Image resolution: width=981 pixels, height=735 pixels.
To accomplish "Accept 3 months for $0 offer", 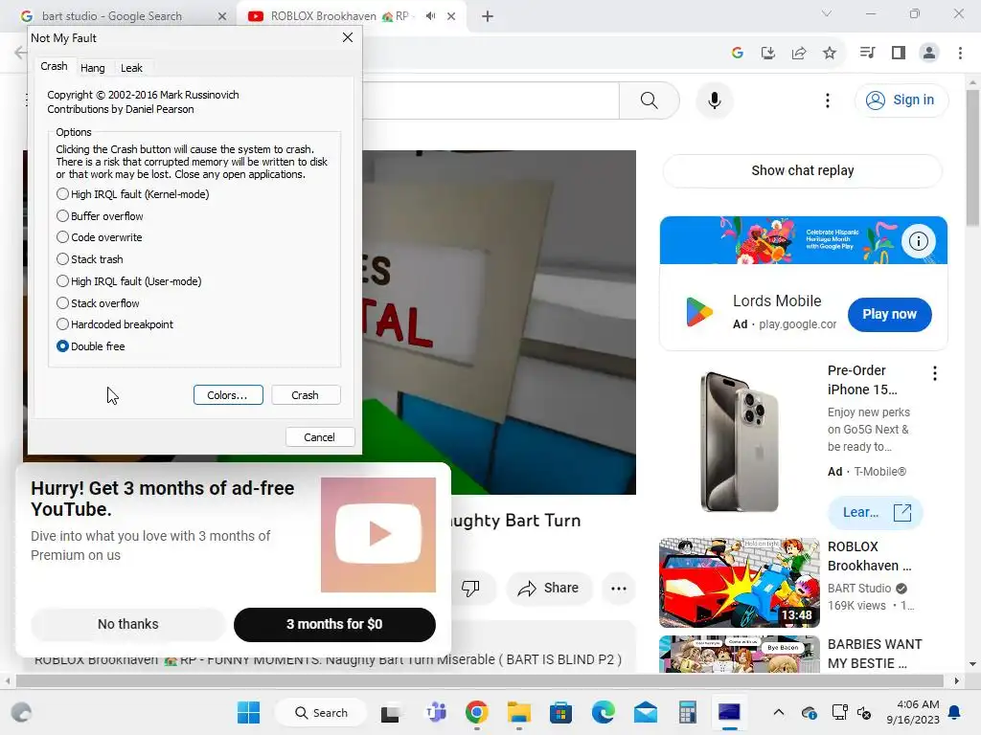I will 334,624.
